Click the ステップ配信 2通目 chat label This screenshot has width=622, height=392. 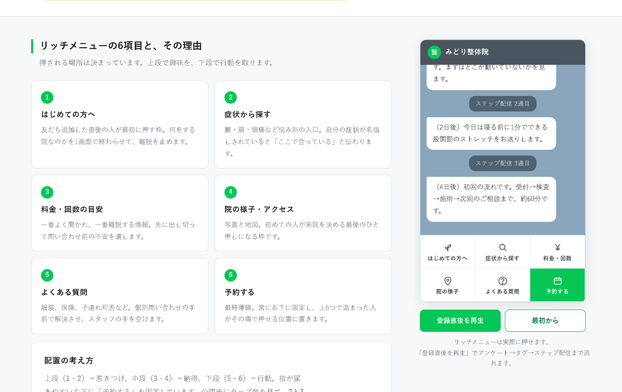503,104
